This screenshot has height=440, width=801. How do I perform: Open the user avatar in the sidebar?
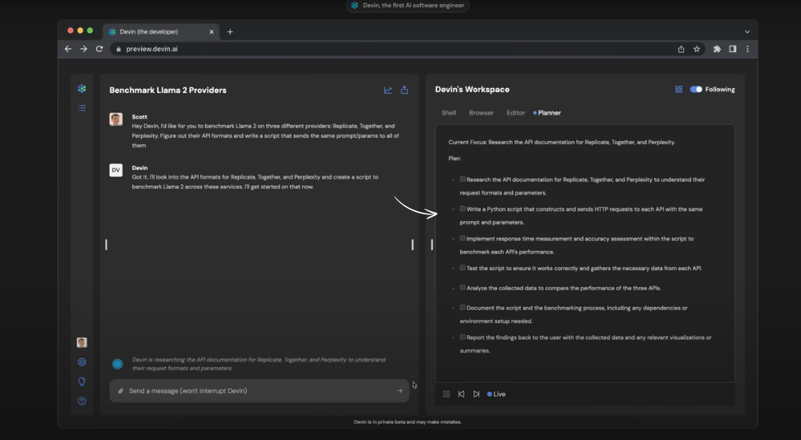pyautogui.click(x=82, y=342)
